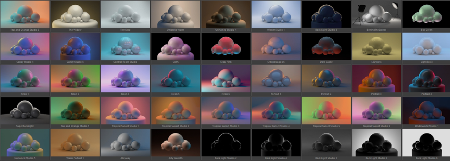Select the Tropical Sunset Studio 1 thumbnail
Screen dimensions: 450x161
(x=125, y=111)
